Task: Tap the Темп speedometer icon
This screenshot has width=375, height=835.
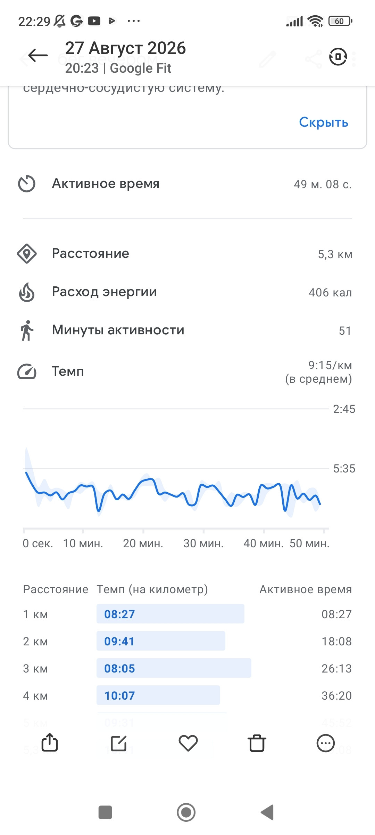Action: coord(27,372)
